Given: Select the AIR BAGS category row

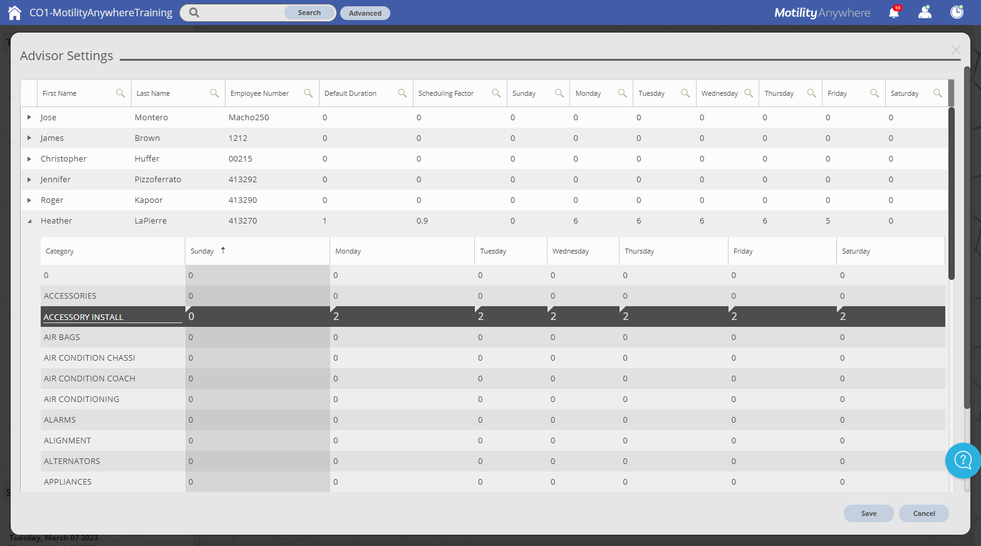Looking at the screenshot, I should pos(493,337).
